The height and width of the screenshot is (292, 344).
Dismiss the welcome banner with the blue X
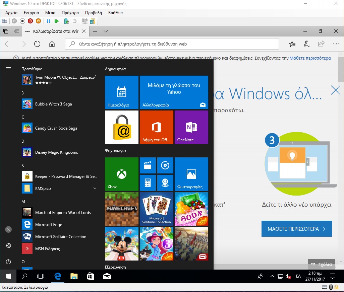pos(335,90)
